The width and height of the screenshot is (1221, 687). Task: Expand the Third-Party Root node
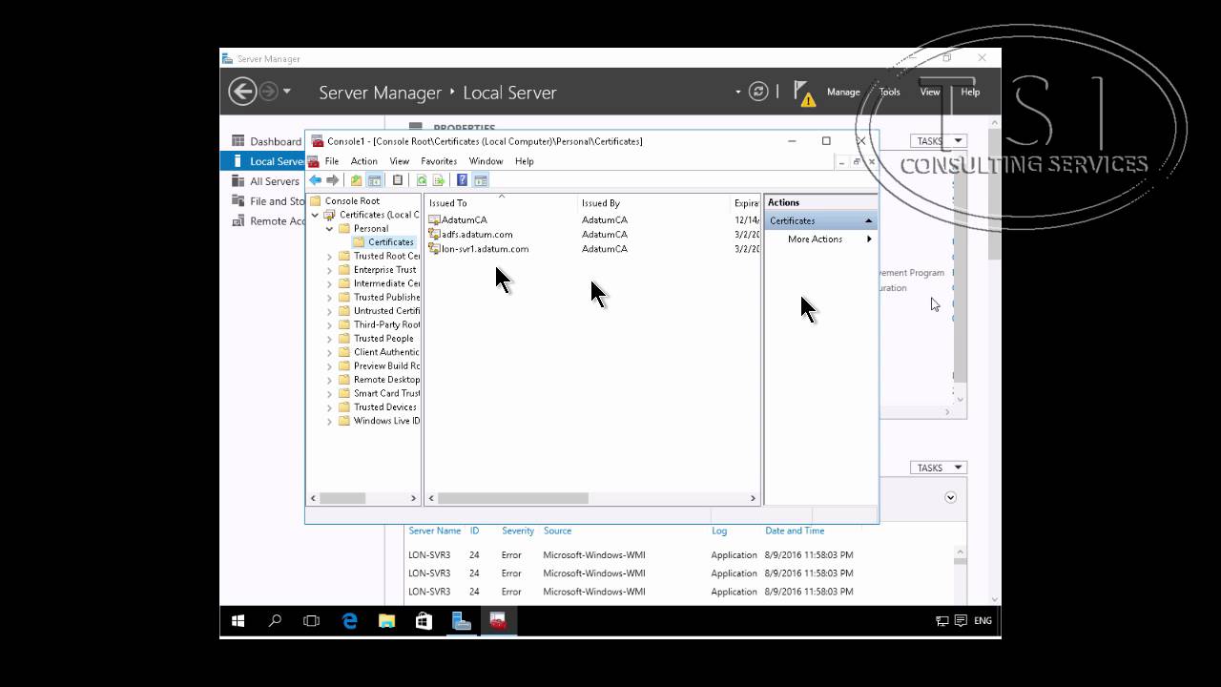[x=330, y=325]
